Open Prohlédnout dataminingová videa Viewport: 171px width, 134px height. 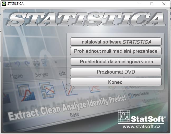pos(116,62)
